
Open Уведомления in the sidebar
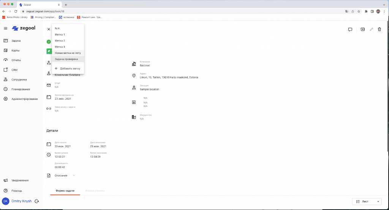[x=20, y=180]
